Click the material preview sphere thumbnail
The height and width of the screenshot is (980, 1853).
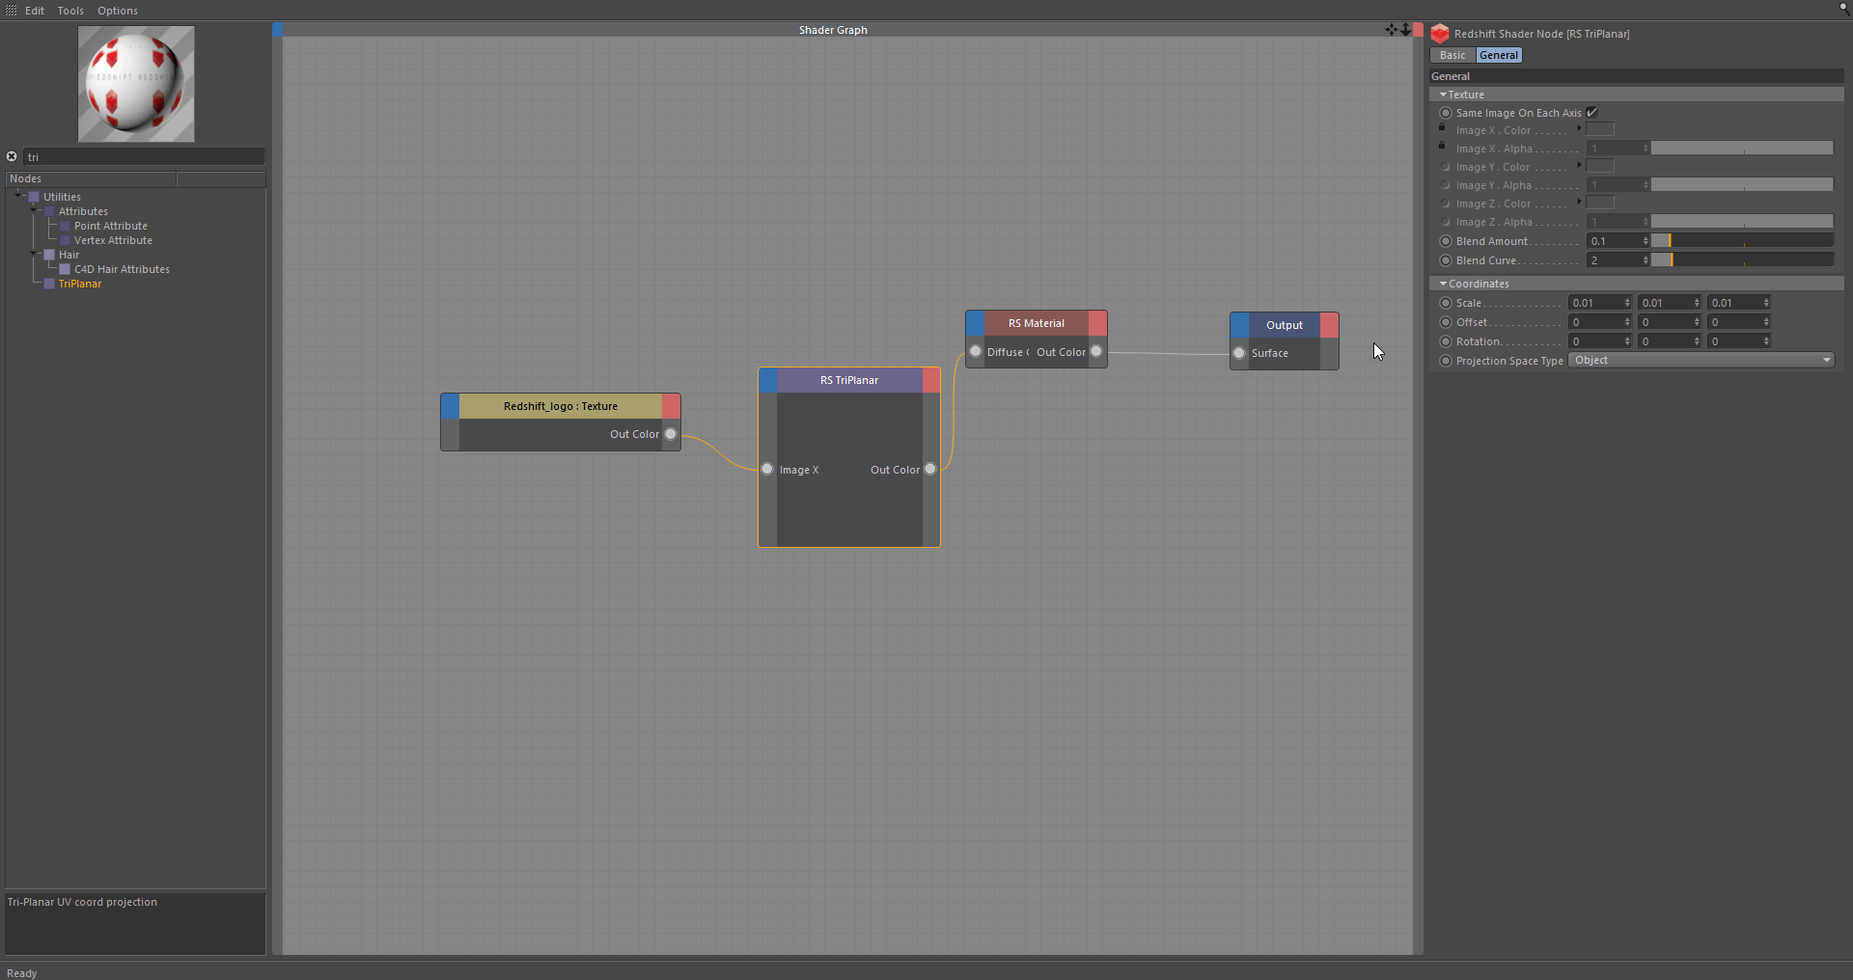pos(136,84)
